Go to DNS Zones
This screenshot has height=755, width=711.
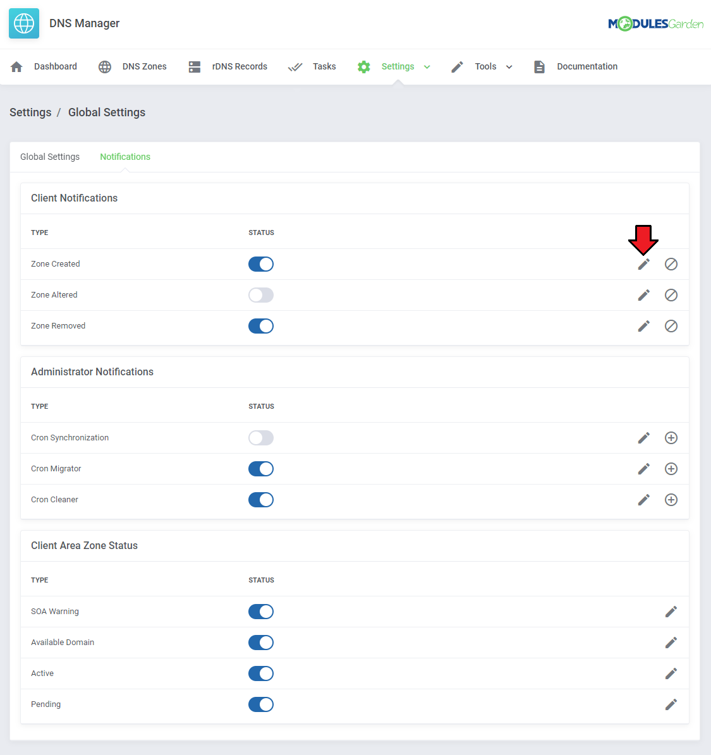(145, 66)
